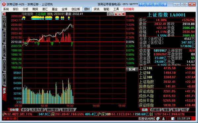Click the 手机 button in the title bar

point(142,4)
